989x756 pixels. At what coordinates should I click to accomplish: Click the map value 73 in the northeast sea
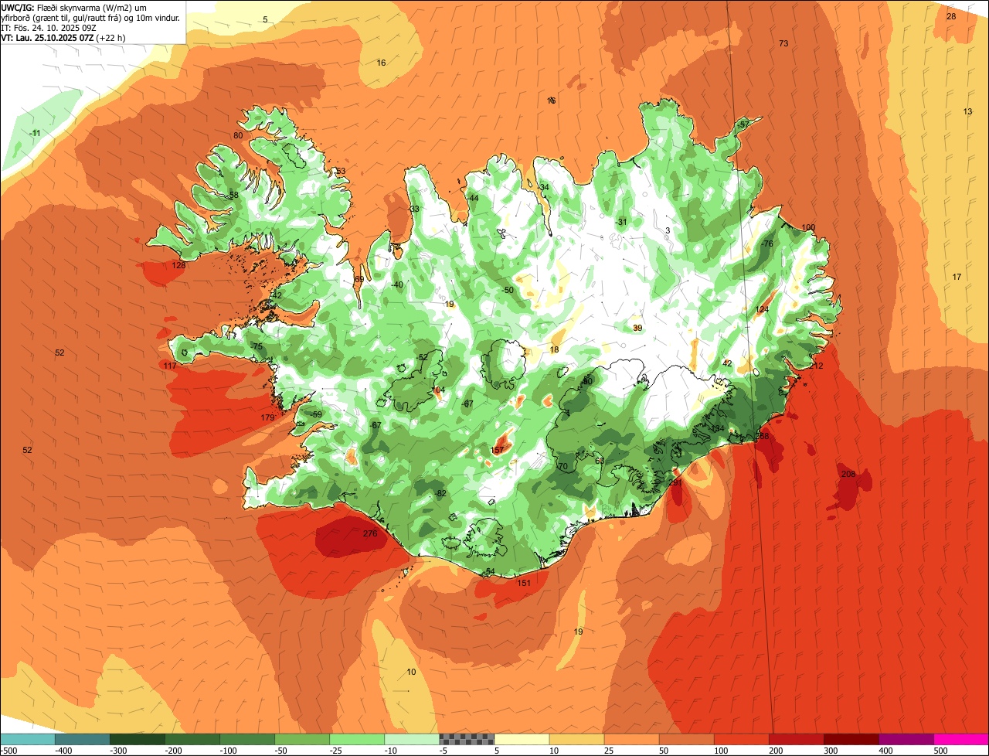pyautogui.click(x=783, y=44)
